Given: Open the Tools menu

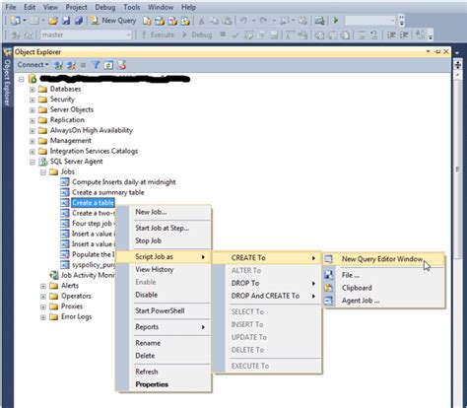Looking at the screenshot, I should coord(132,7).
